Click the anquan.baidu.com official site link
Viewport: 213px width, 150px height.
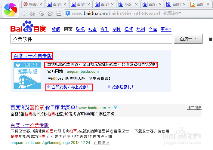tap(83, 72)
